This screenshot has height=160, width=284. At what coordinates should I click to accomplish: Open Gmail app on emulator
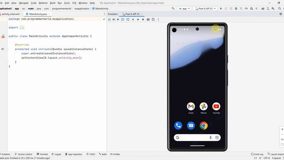pyautogui.click(x=191, y=107)
